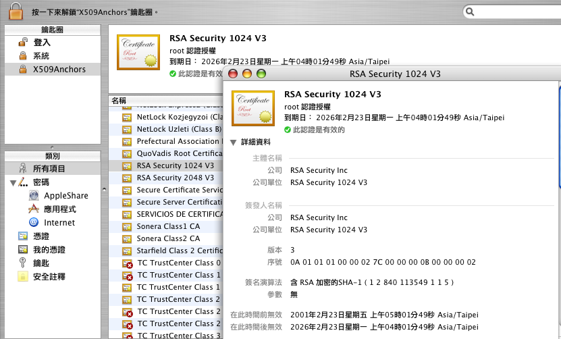561x339 pixels.
Task: Click the 安全註釋 note icon
Action: coord(22,276)
